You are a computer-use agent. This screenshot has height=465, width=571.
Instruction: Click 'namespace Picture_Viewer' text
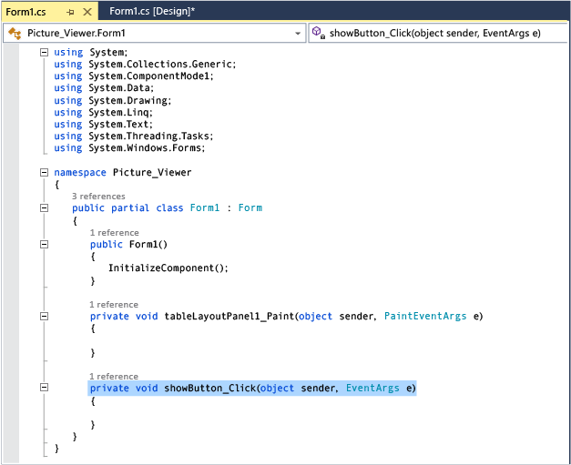(x=123, y=173)
